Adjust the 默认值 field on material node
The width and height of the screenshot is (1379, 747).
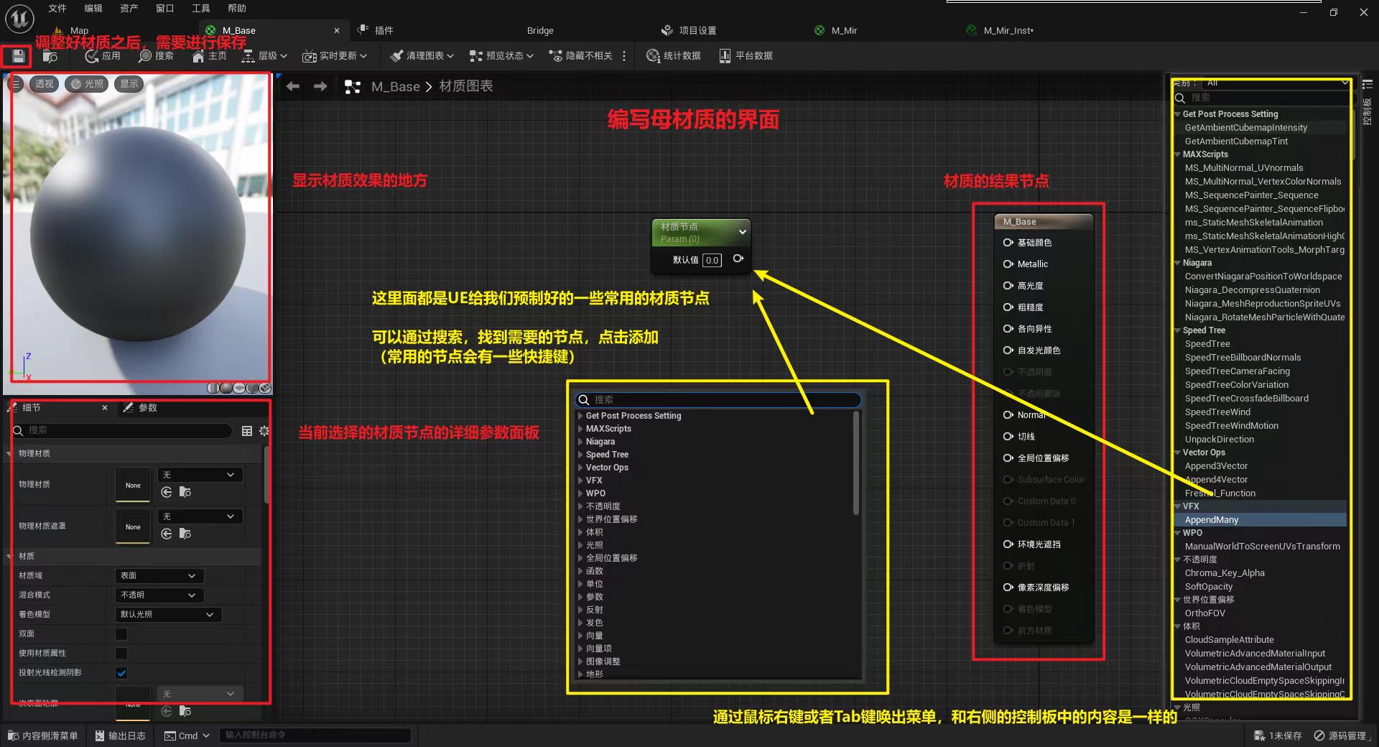pos(711,260)
